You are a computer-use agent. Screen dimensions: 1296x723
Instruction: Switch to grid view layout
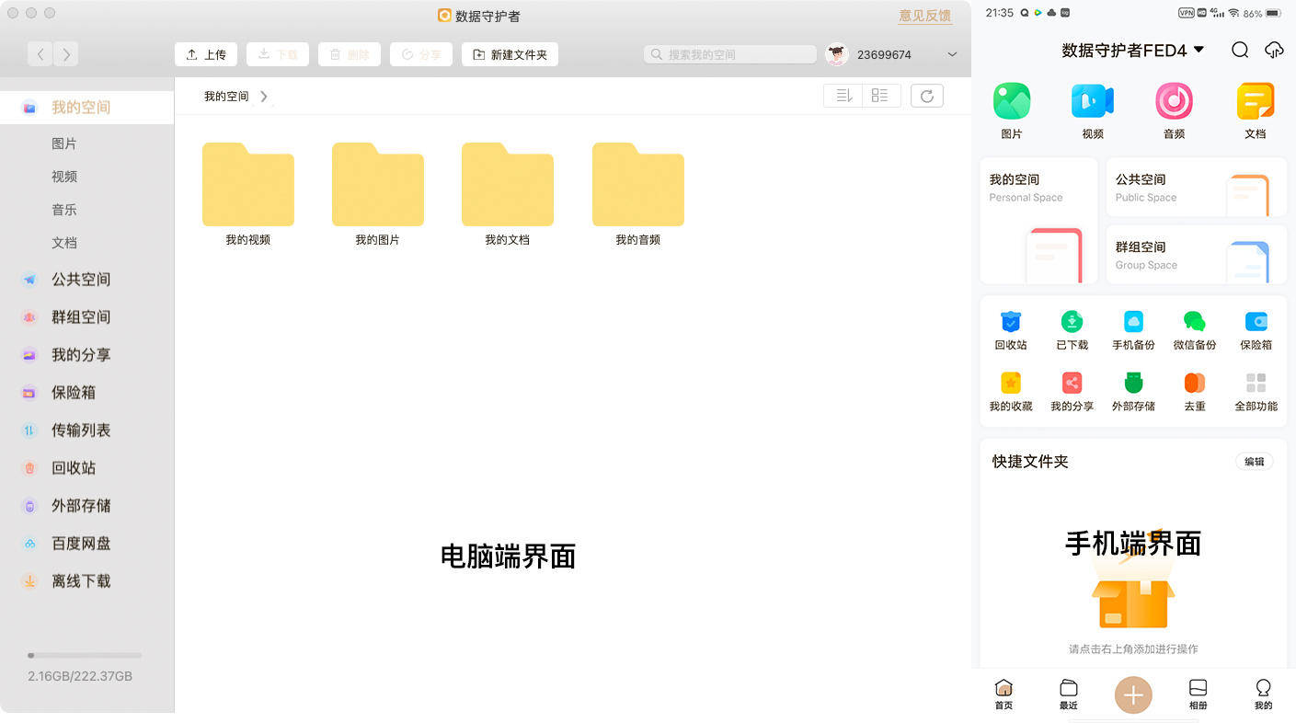880,95
